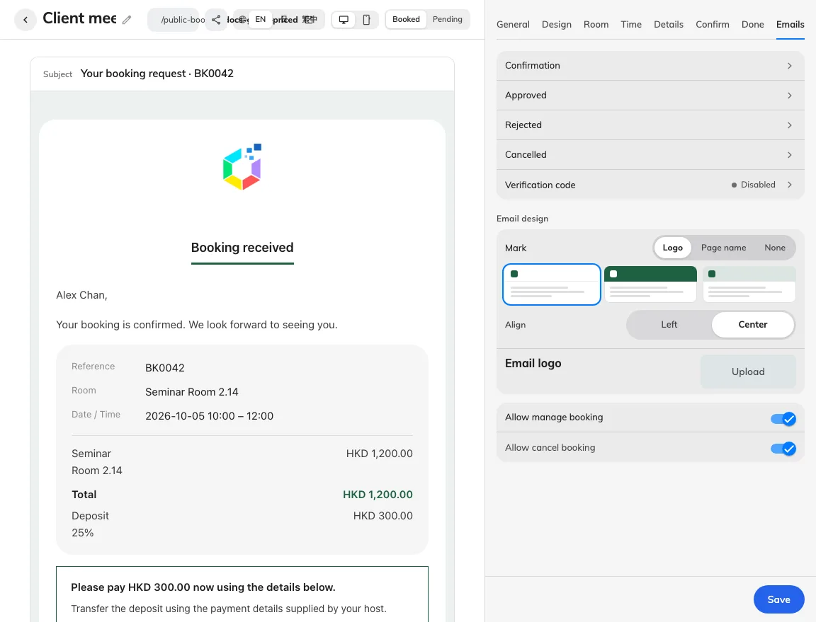Set alignment to Left

click(x=669, y=325)
